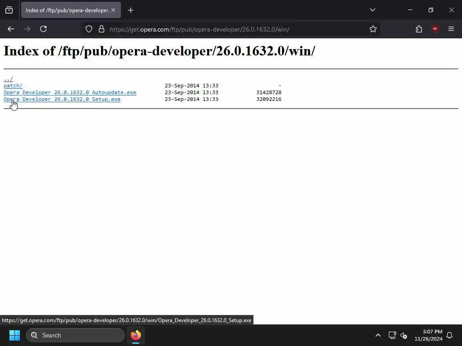Go back to the previous page
Screen dimensions: 462x346
point(11,29)
